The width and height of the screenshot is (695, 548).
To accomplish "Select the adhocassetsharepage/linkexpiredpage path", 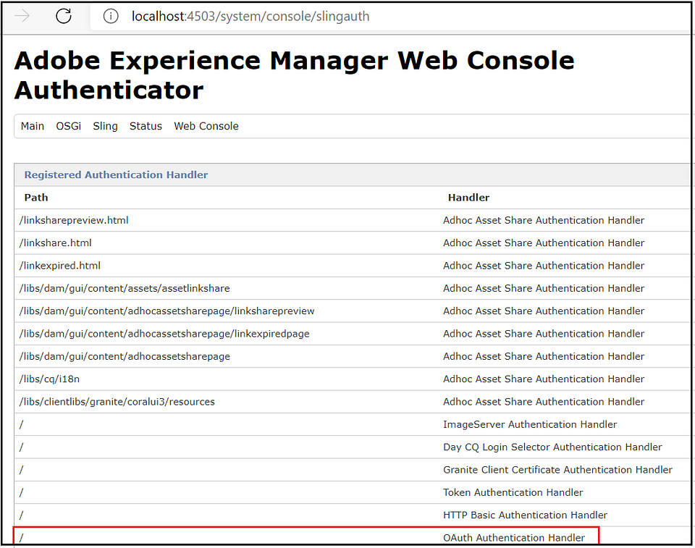I will (x=164, y=334).
